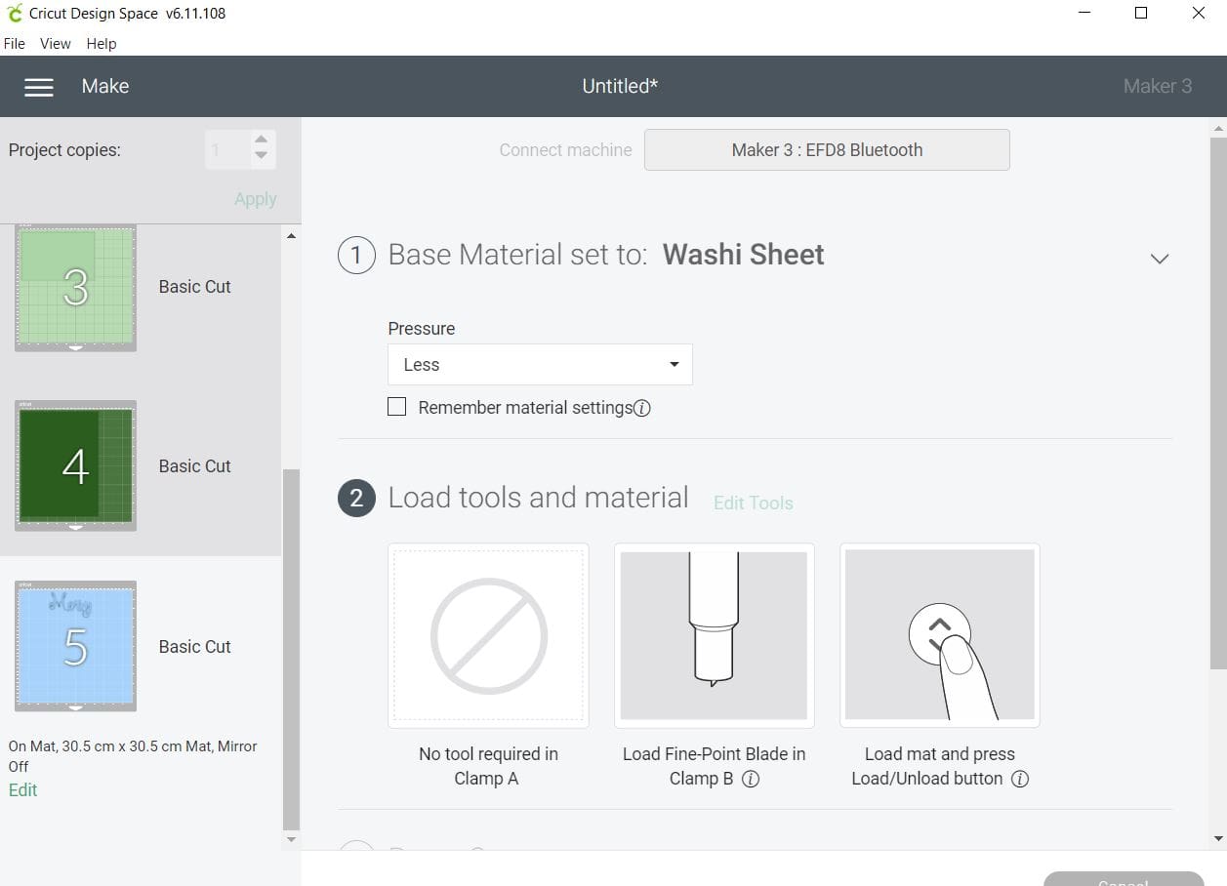The height and width of the screenshot is (886, 1227).
Task: Click Basic Cut label for mat 3
Action: [x=195, y=287]
